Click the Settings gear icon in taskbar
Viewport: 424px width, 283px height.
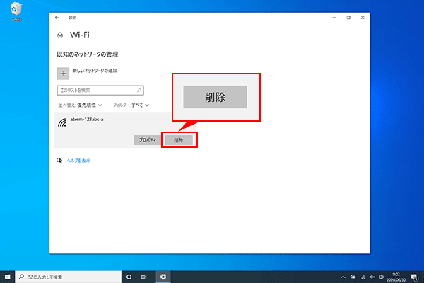(163, 276)
